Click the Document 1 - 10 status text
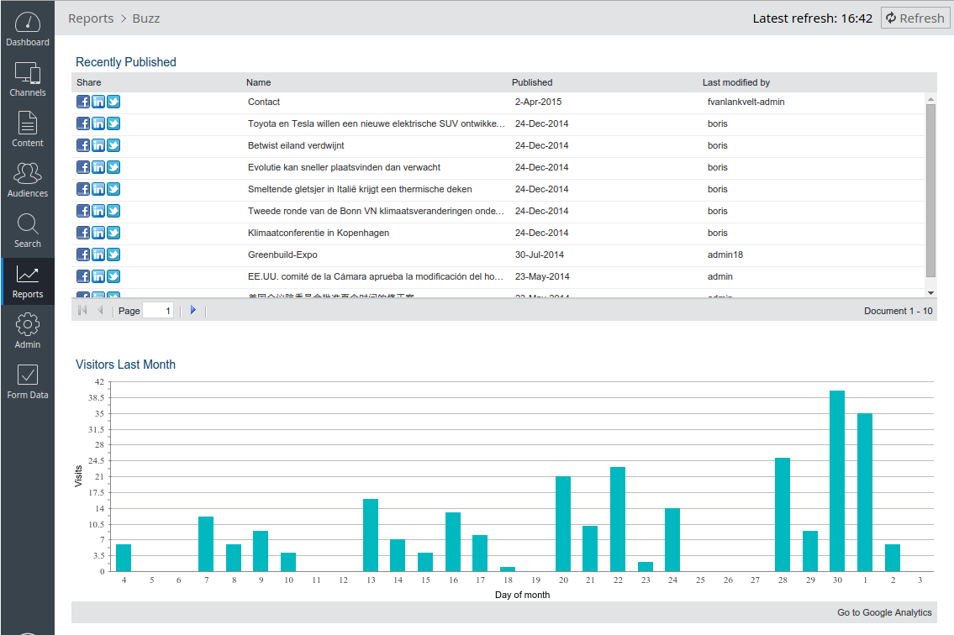 pyautogui.click(x=898, y=311)
